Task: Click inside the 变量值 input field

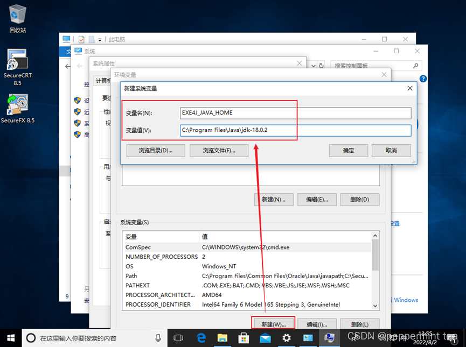Action: [x=295, y=130]
